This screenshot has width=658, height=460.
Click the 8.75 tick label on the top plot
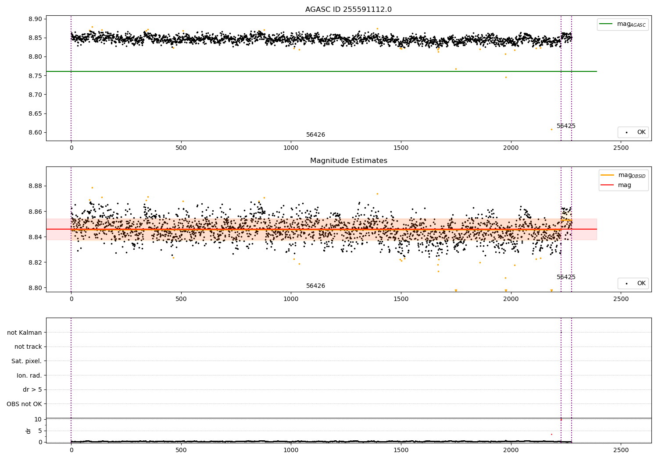click(x=35, y=76)
